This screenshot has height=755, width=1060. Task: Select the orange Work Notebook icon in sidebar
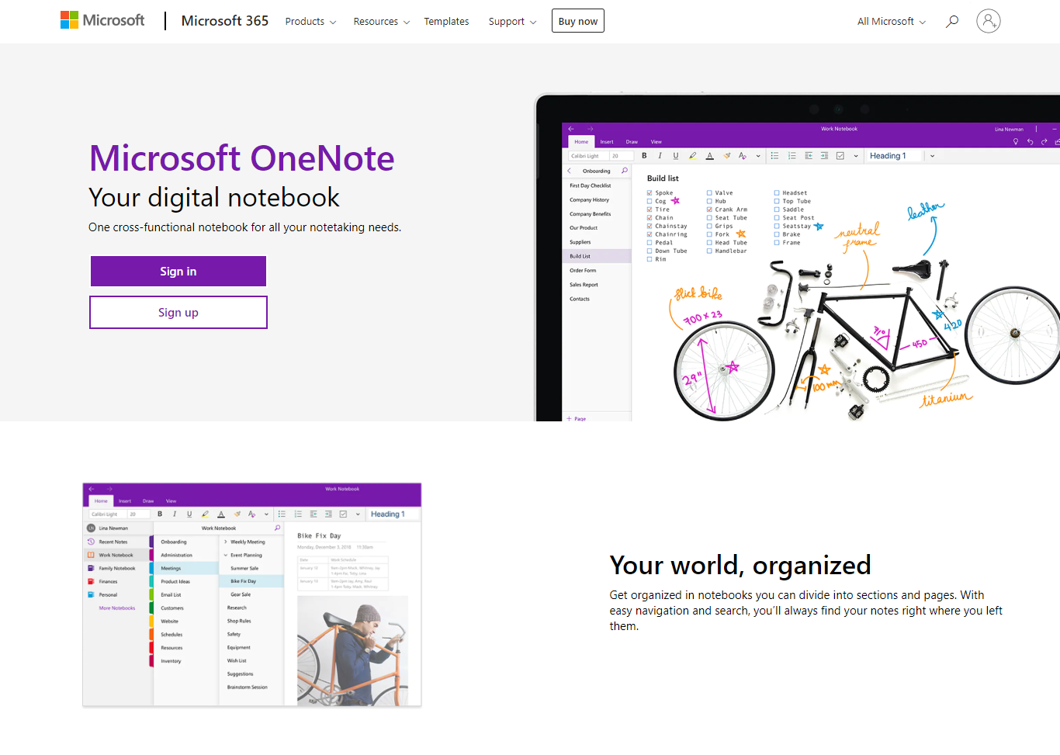pos(91,555)
